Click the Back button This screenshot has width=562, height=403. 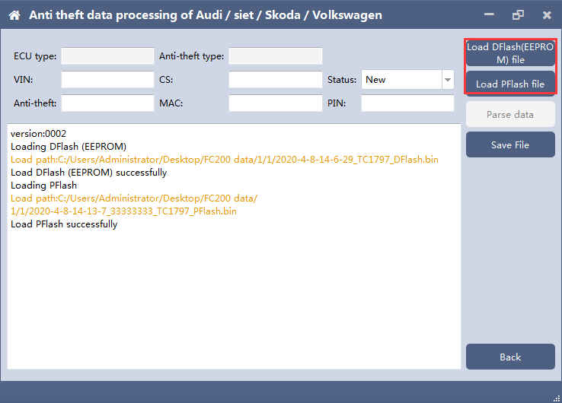pyautogui.click(x=510, y=357)
